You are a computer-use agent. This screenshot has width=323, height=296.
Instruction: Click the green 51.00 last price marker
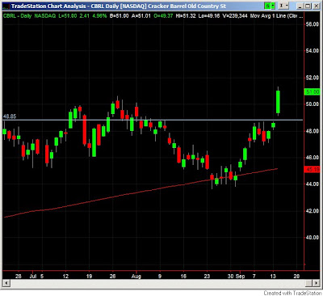coord(312,92)
